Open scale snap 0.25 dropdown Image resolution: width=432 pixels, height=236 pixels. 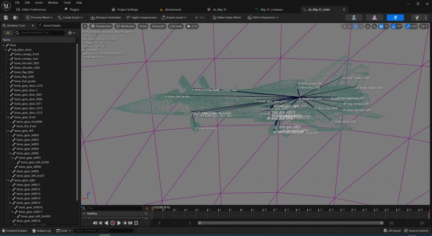coord(414,26)
